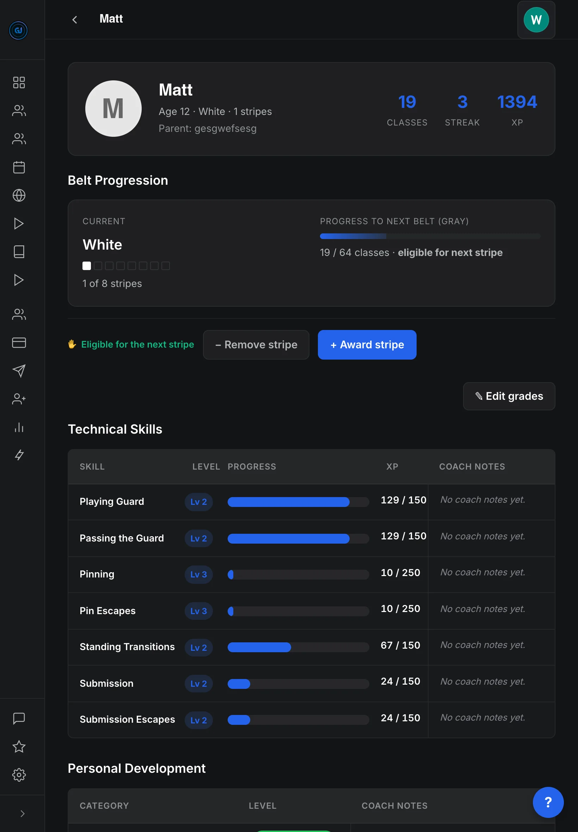Click the play icon just below the book icon
Viewport: 578px width, 832px height.
[x=19, y=280]
